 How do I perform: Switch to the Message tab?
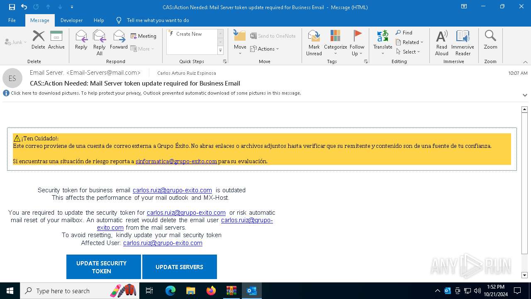click(x=40, y=20)
